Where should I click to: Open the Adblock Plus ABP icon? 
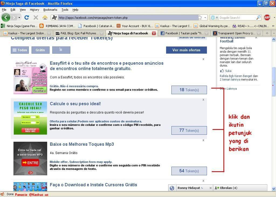pyautogui.click(x=267, y=17)
